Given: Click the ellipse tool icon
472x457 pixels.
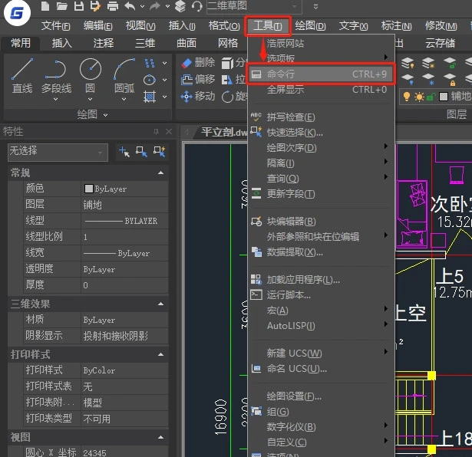Looking at the screenshot, I should [150, 80].
